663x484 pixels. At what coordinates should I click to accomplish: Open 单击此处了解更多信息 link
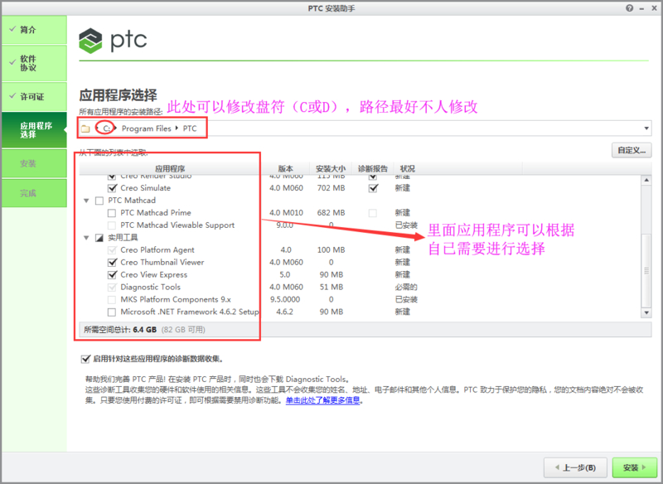click(322, 400)
